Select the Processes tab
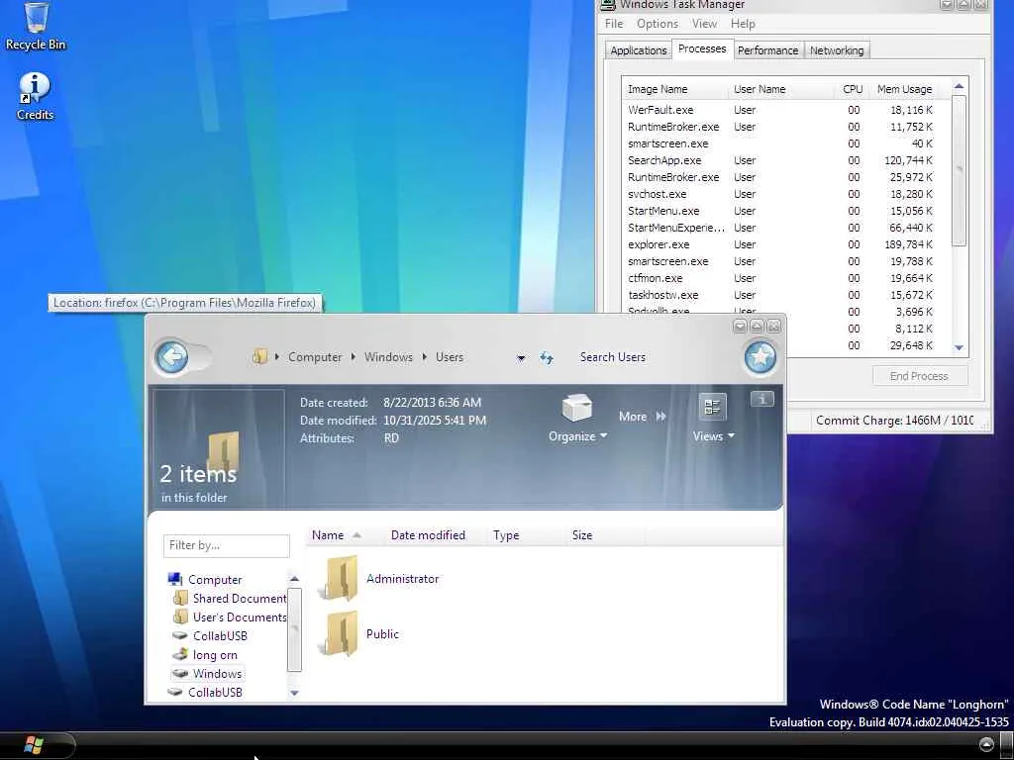This screenshot has height=760, width=1014. [702, 49]
